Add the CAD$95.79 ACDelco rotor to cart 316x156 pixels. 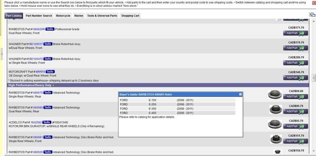[x=295, y=126]
